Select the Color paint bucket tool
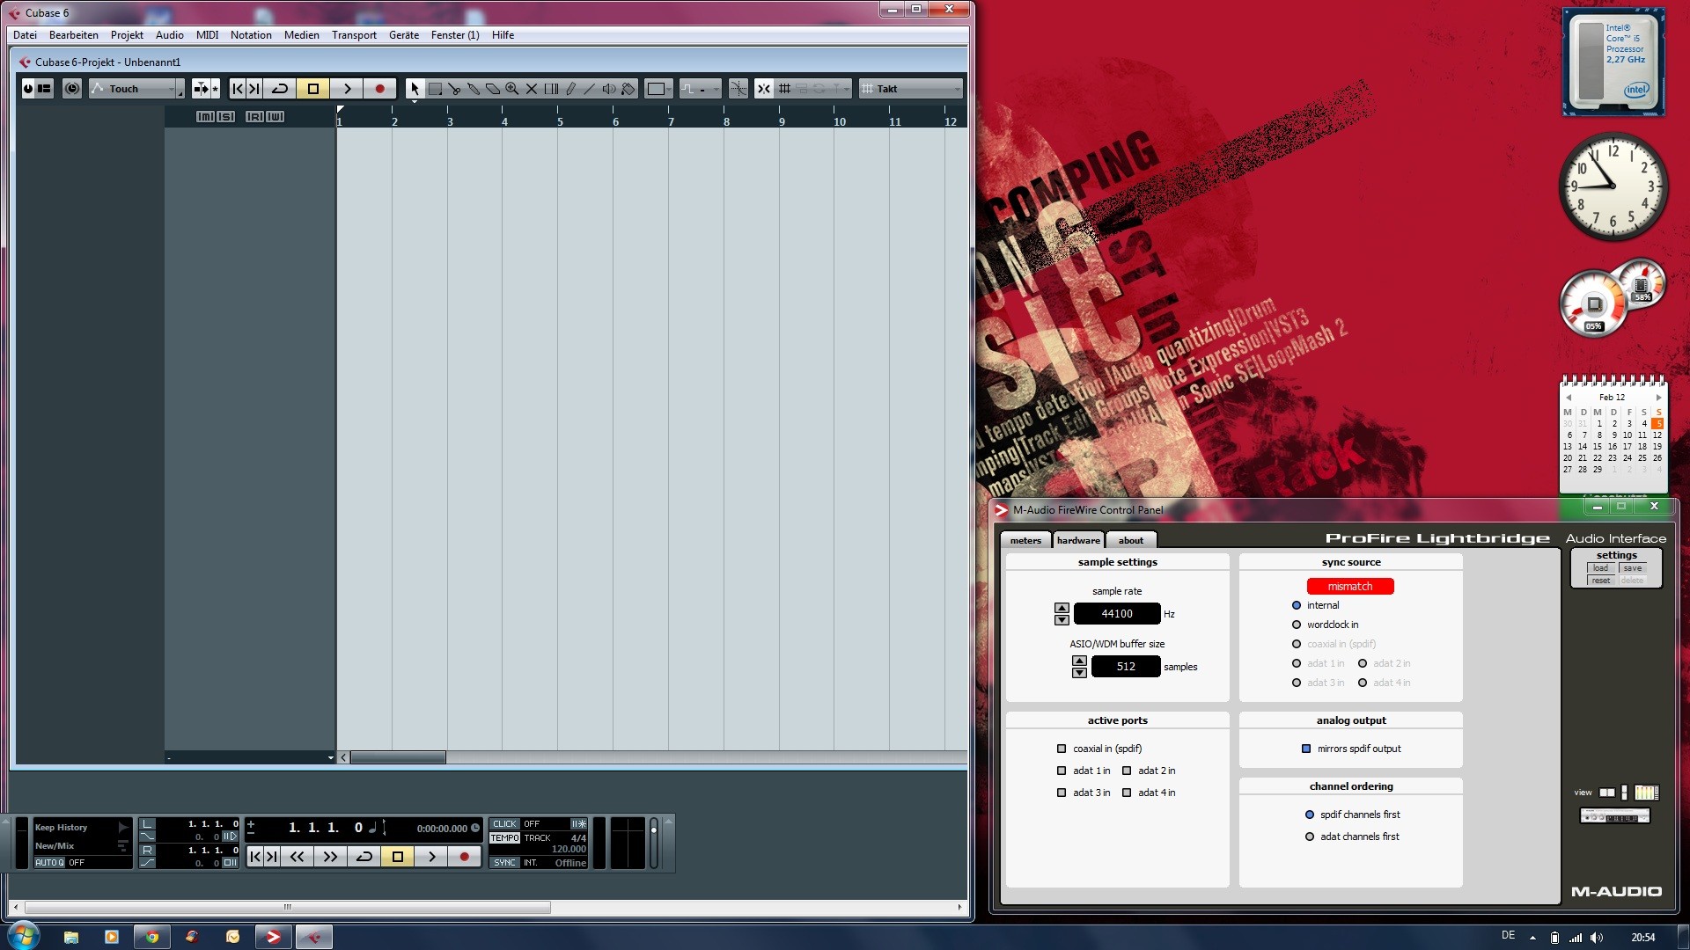This screenshot has height=950, width=1690. click(628, 89)
